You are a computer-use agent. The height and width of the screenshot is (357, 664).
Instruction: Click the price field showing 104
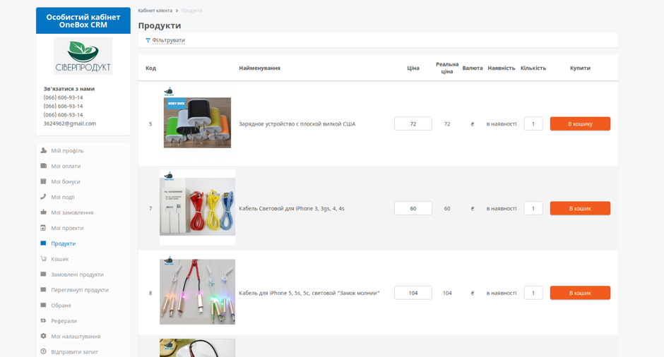point(413,293)
